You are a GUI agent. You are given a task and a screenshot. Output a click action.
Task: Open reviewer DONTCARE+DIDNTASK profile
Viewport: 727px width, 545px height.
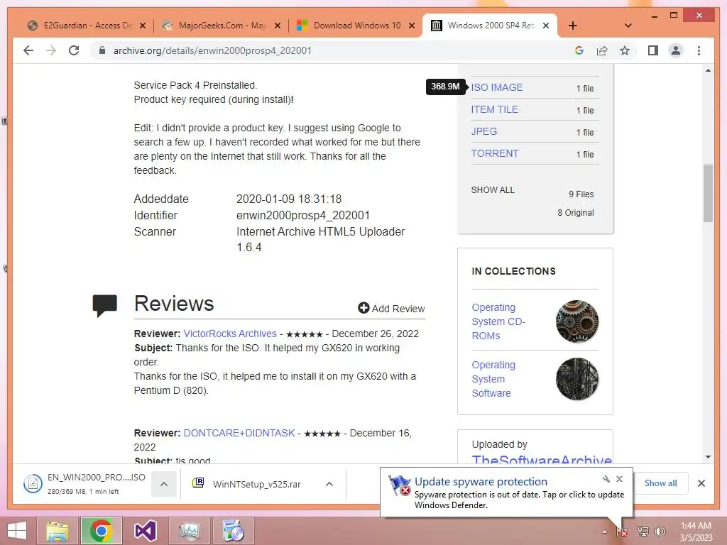point(239,433)
